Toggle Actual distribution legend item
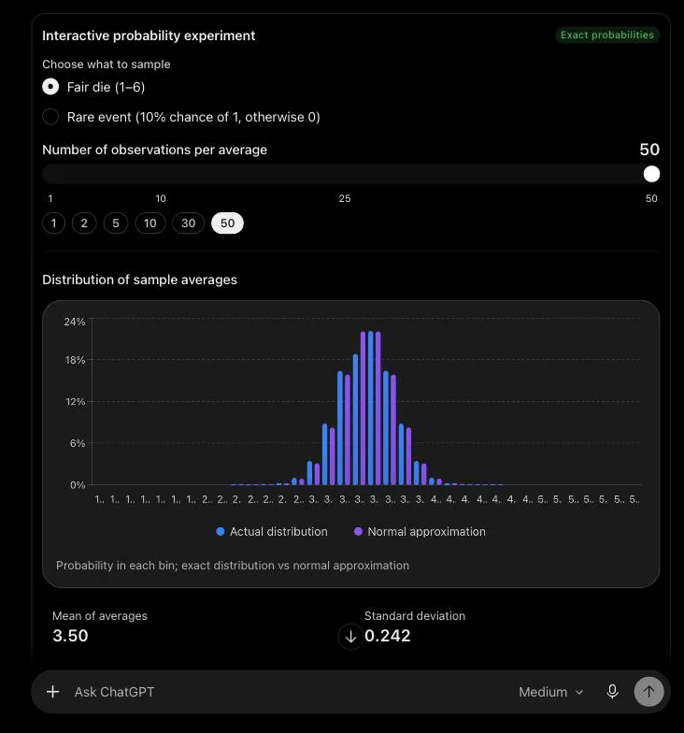The image size is (684, 733). (272, 531)
